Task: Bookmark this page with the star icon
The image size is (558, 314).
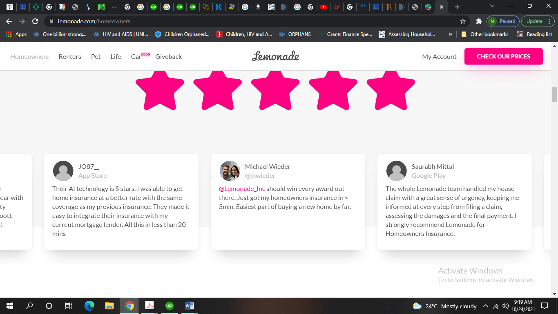Action: click(463, 21)
